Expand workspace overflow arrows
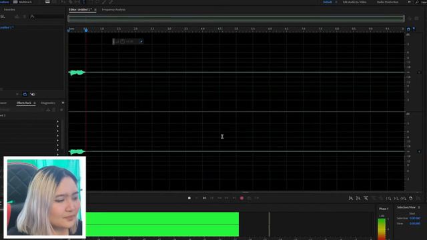The image size is (427, 240). click(x=409, y=2)
